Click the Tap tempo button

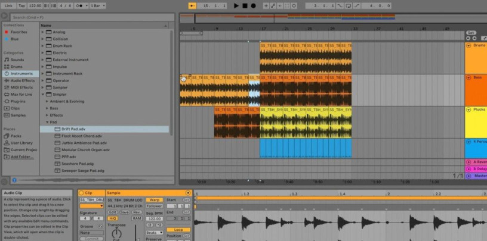pyautogui.click(x=21, y=5)
